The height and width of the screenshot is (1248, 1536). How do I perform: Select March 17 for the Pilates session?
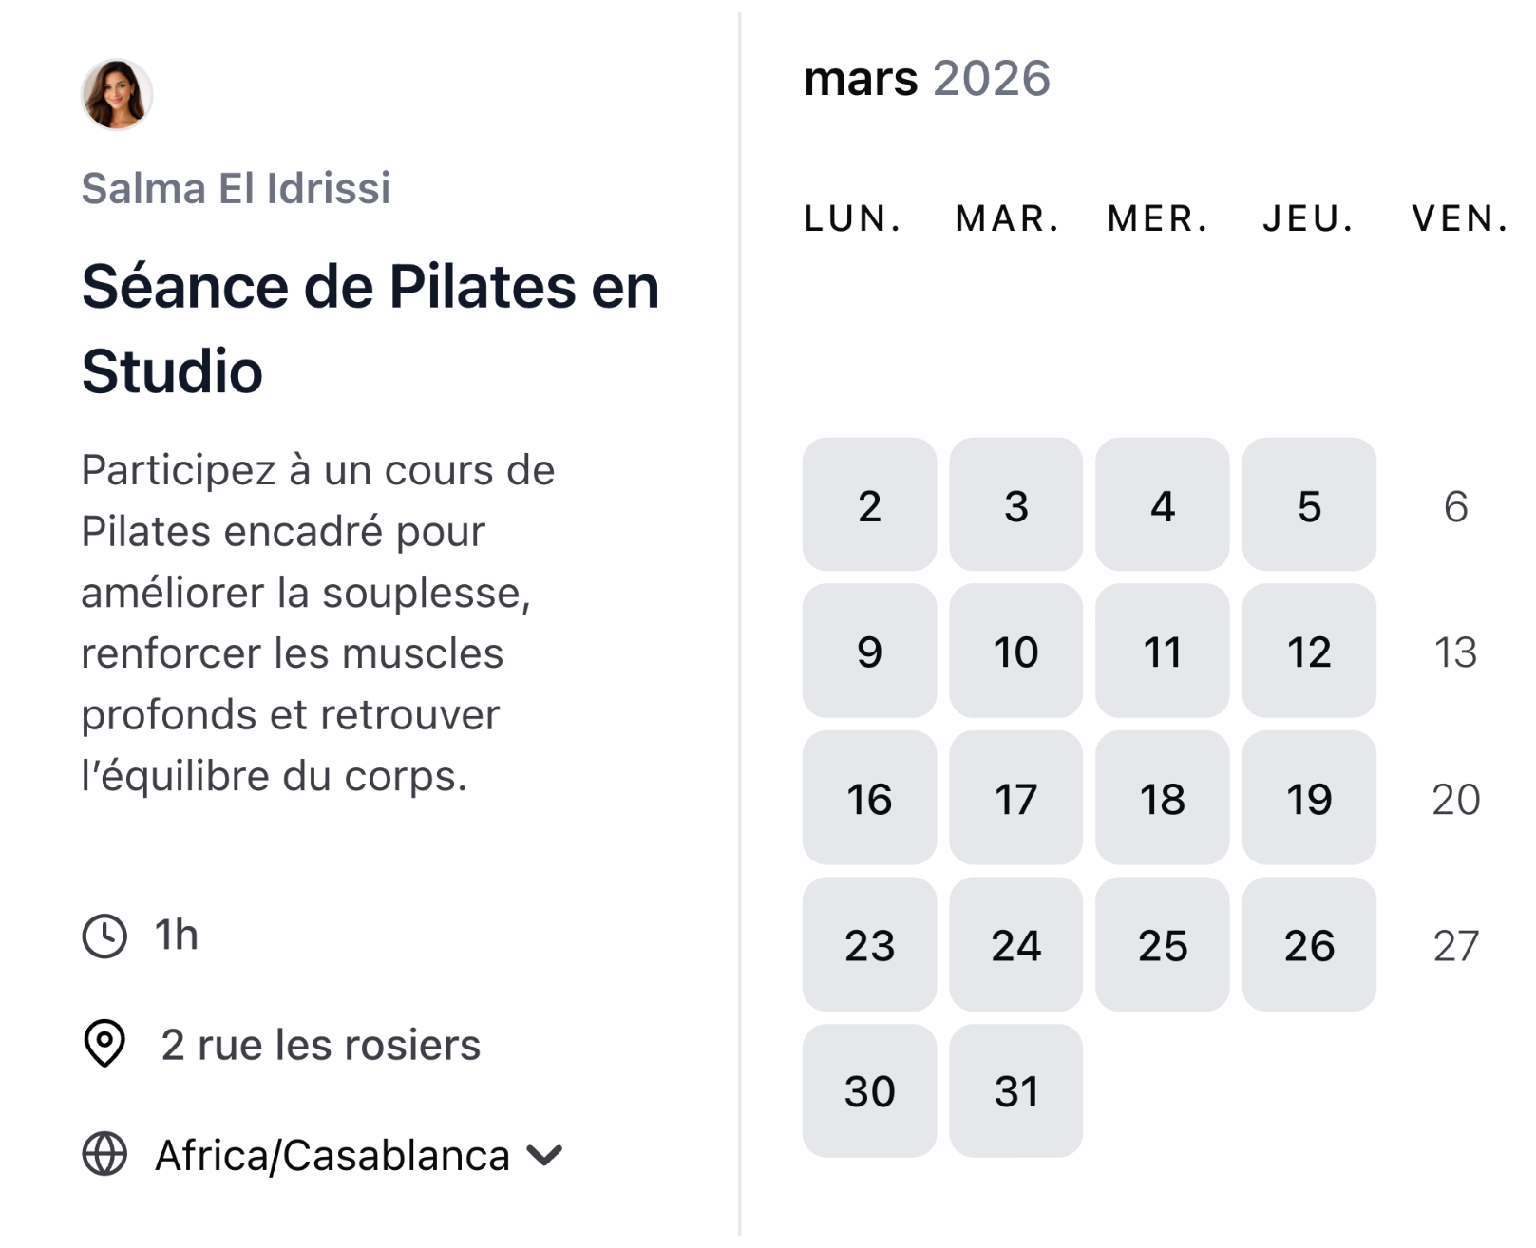[1015, 799]
